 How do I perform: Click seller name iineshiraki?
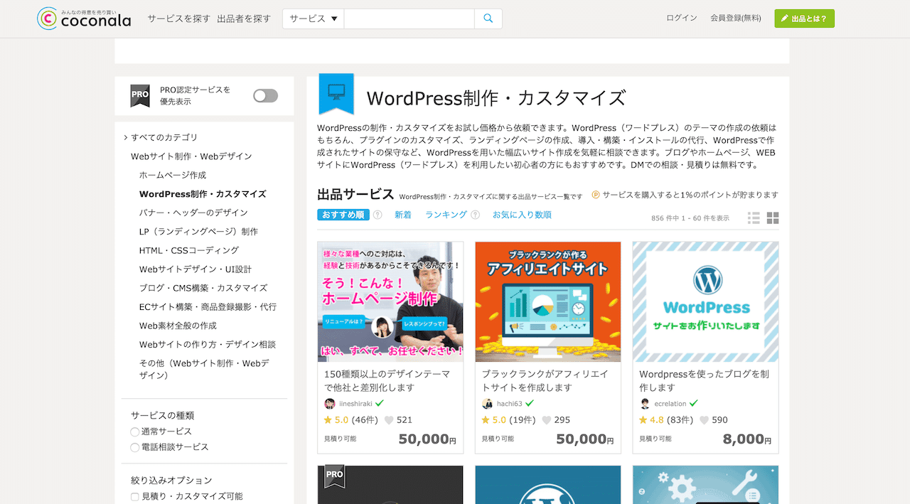coord(355,404)
